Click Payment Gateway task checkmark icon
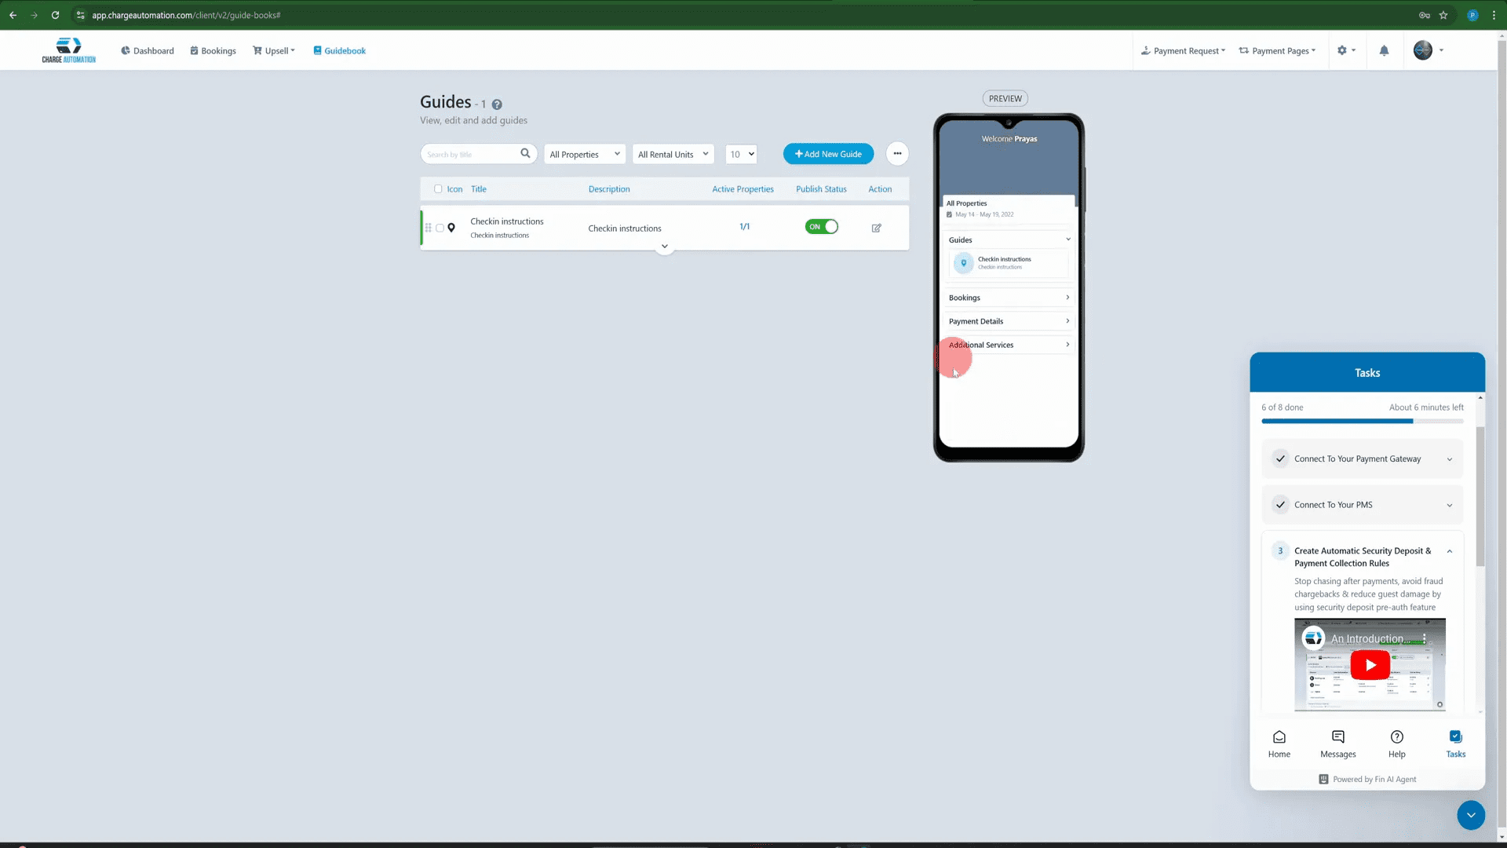1507x848 pixels. pos(1280,459)
